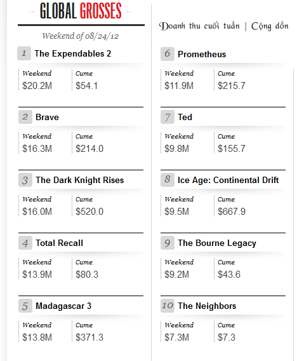Click rank badge 6 beside Prometheus

(x=168, y=54)
